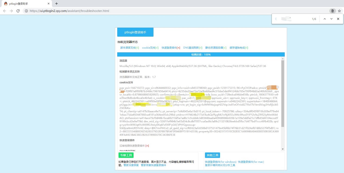Open a new tab with the plus button
Image resolution: width=344 pixels, height=173 pixels.
[56, 4]
